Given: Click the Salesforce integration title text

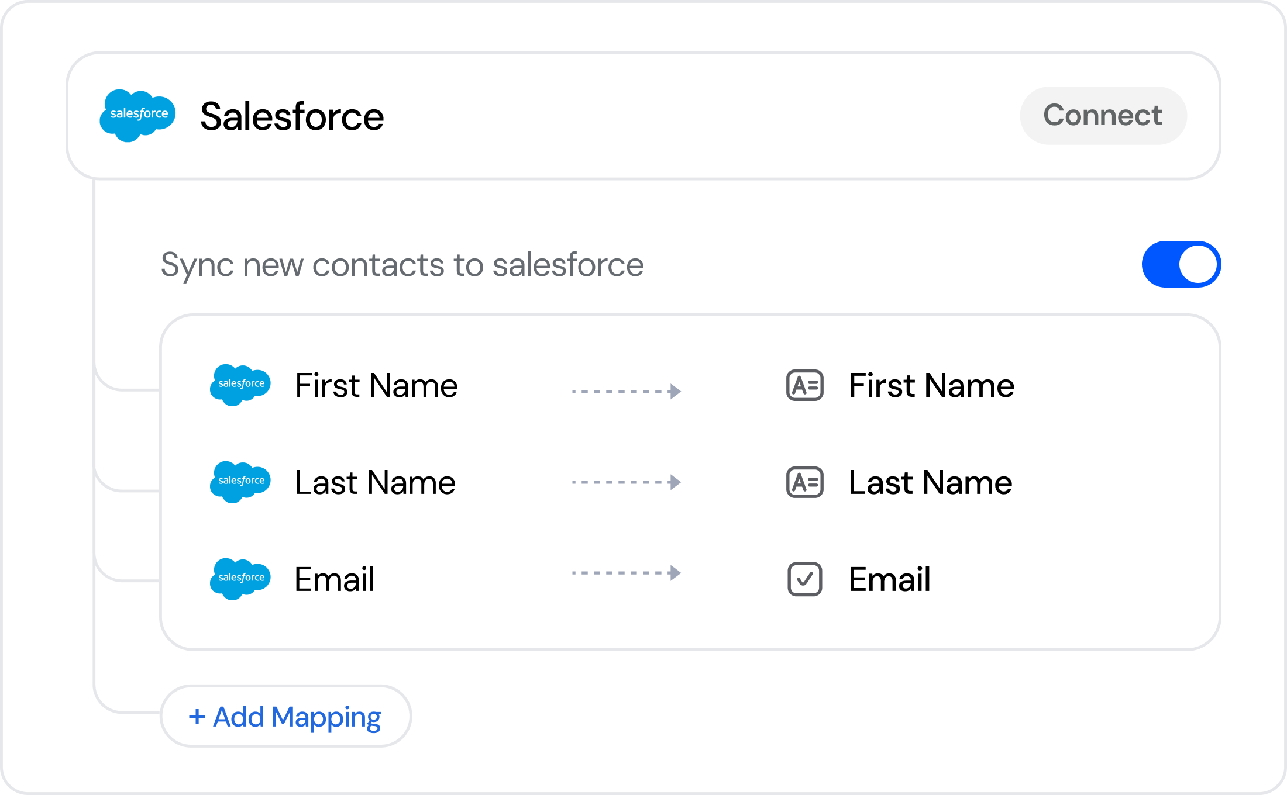Looking at the screenshot, I should [x=292, y=116].
